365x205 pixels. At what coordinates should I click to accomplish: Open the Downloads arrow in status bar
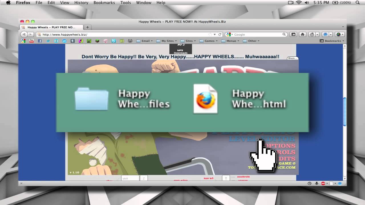pyautogui.click(x=317, y=183)
